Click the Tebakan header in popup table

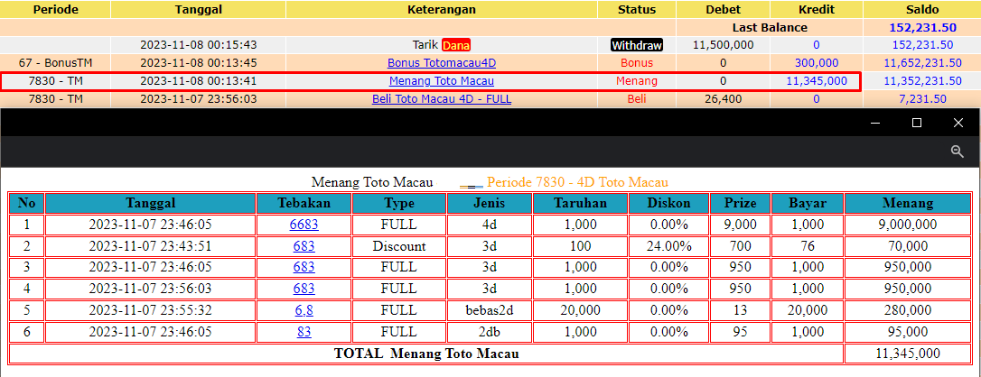click(x=304, y=203)
